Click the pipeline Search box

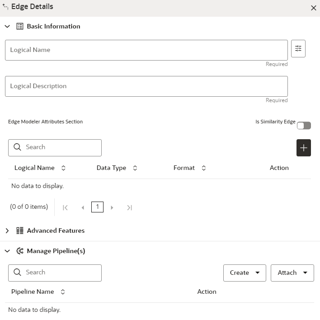click(x=55, y=273)
